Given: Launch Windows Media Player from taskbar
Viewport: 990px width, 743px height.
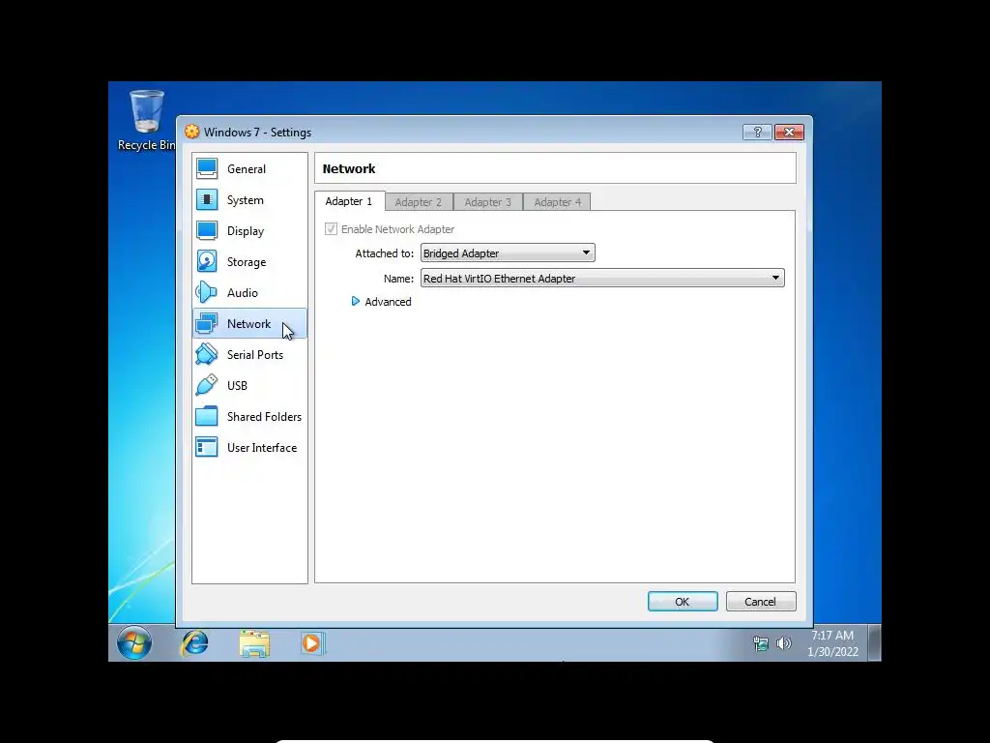Looking at the screenshot, I should [x=312, y=643].
